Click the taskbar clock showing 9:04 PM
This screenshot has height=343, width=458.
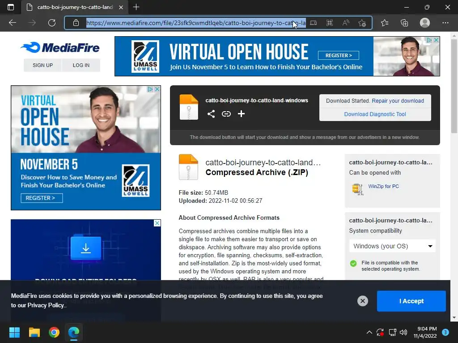coord(425,332)
